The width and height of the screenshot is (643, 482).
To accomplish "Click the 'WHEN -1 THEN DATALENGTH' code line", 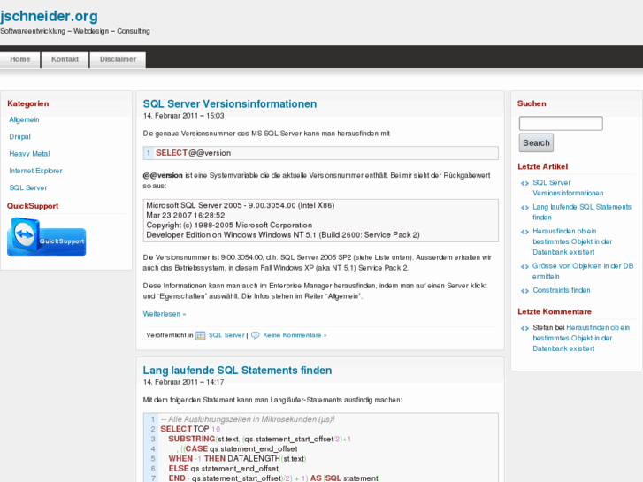I will click(237, 459).
